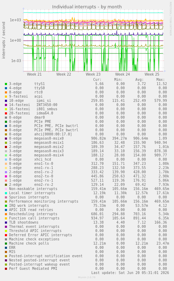The width and height of the screenshot is (174, 281).
Task: Click the Last update timestamp text
Action: (x=130, y=273)
